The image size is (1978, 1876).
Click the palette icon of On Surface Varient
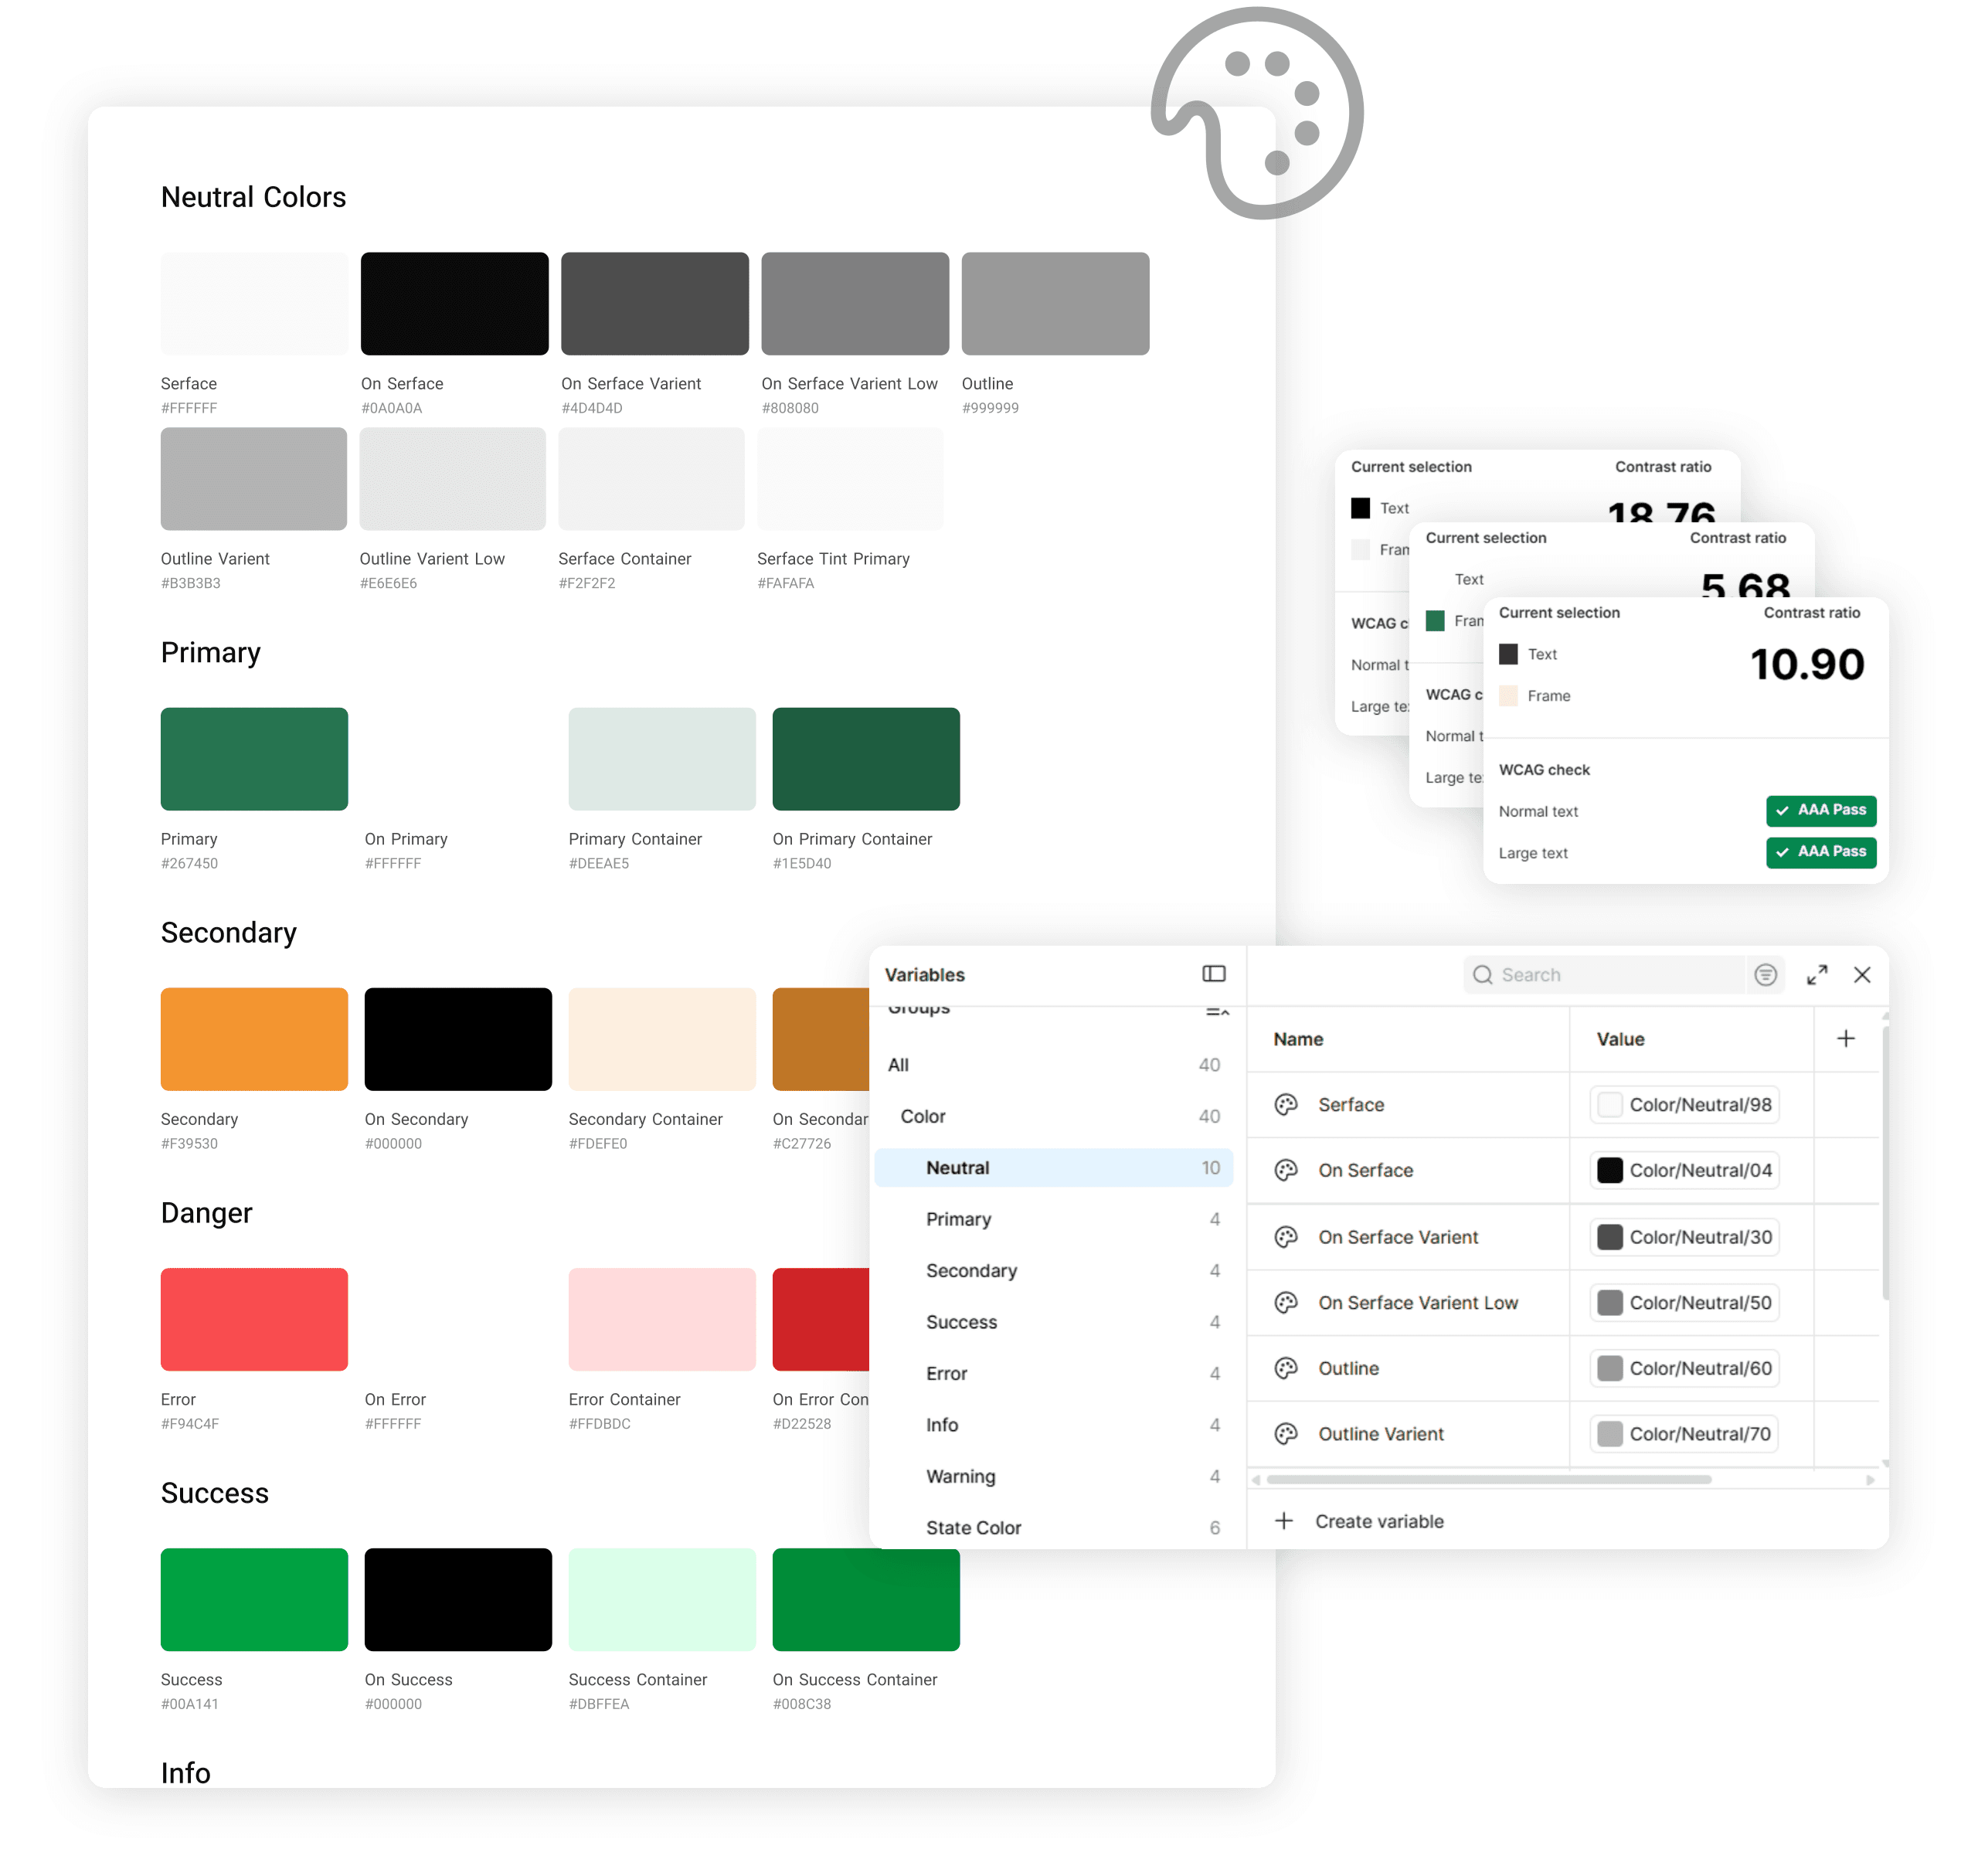pyautogui.click(x=1286, y=1237)
